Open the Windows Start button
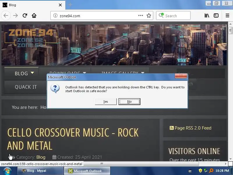This screenshot has height=175, width=233. [x=7, y=171]
